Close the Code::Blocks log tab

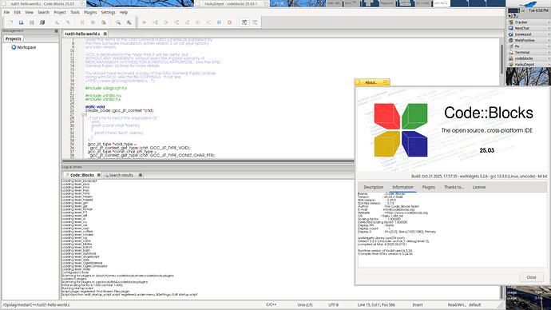coord(99,175)
